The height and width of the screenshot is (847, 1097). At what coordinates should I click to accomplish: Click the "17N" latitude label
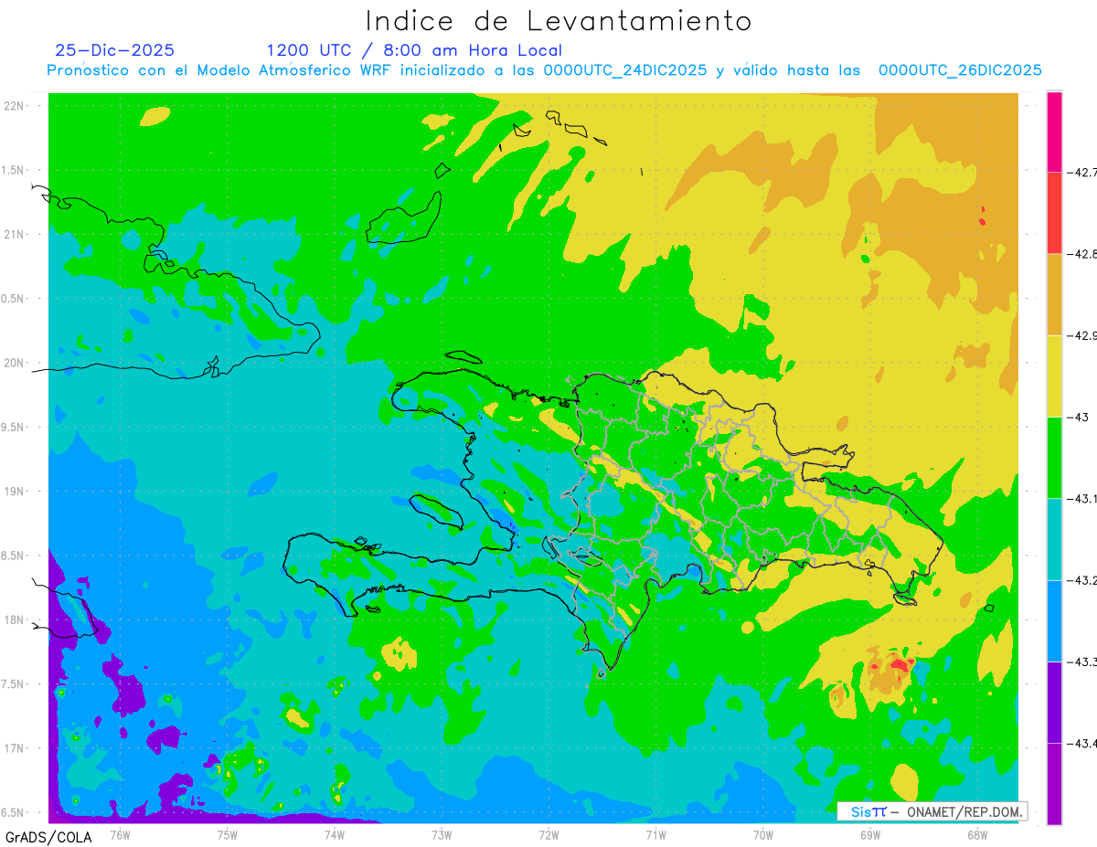click(x=16, y=749)
